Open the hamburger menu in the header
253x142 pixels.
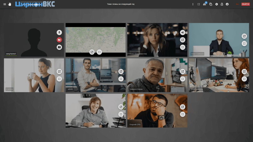4,4
